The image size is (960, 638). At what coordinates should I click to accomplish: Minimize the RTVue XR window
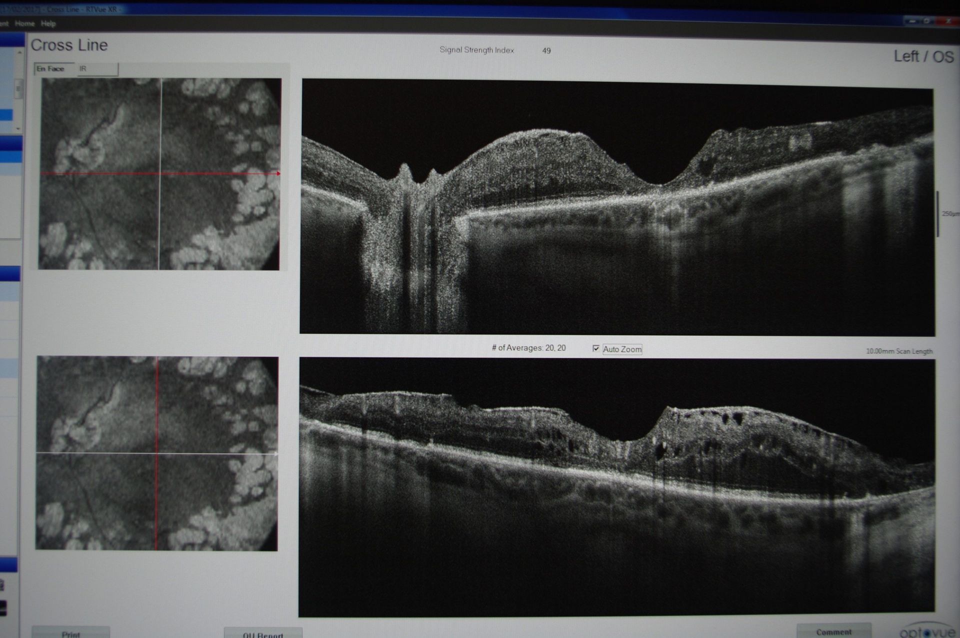[x=913, y=21]
